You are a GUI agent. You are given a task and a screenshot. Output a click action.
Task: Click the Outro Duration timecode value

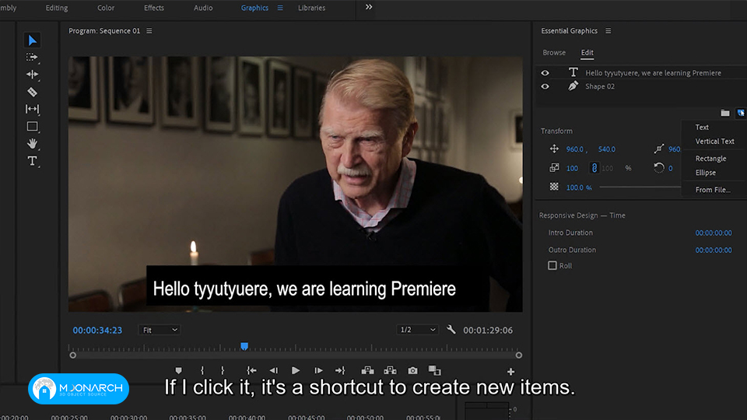pos(714,250)
